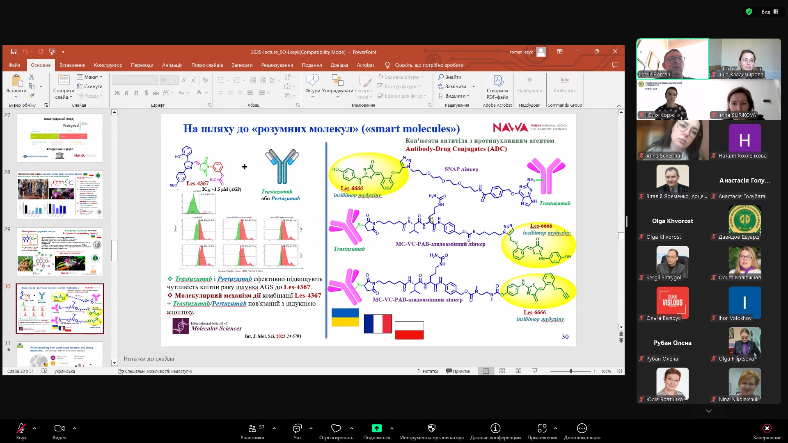Expand the participant gallery chevron below thumbnails

point(709,411)
